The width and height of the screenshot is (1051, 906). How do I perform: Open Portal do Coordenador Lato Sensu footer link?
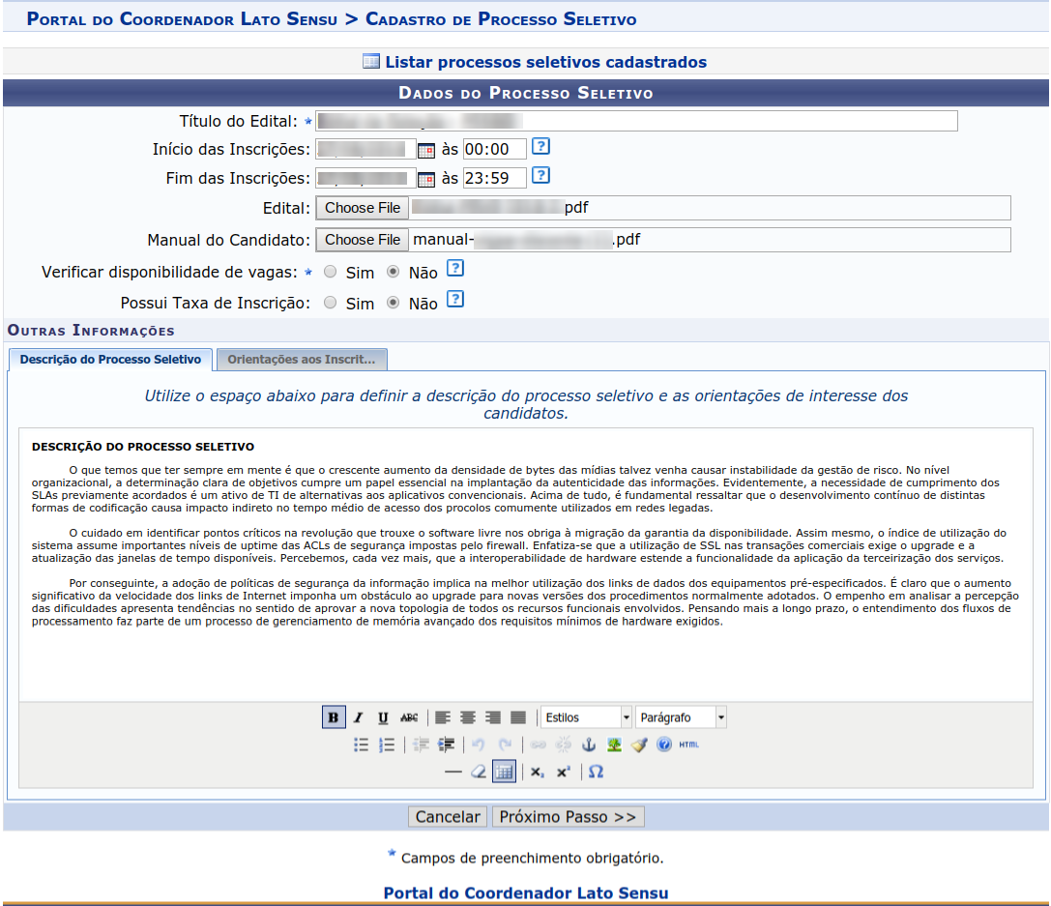526,893
